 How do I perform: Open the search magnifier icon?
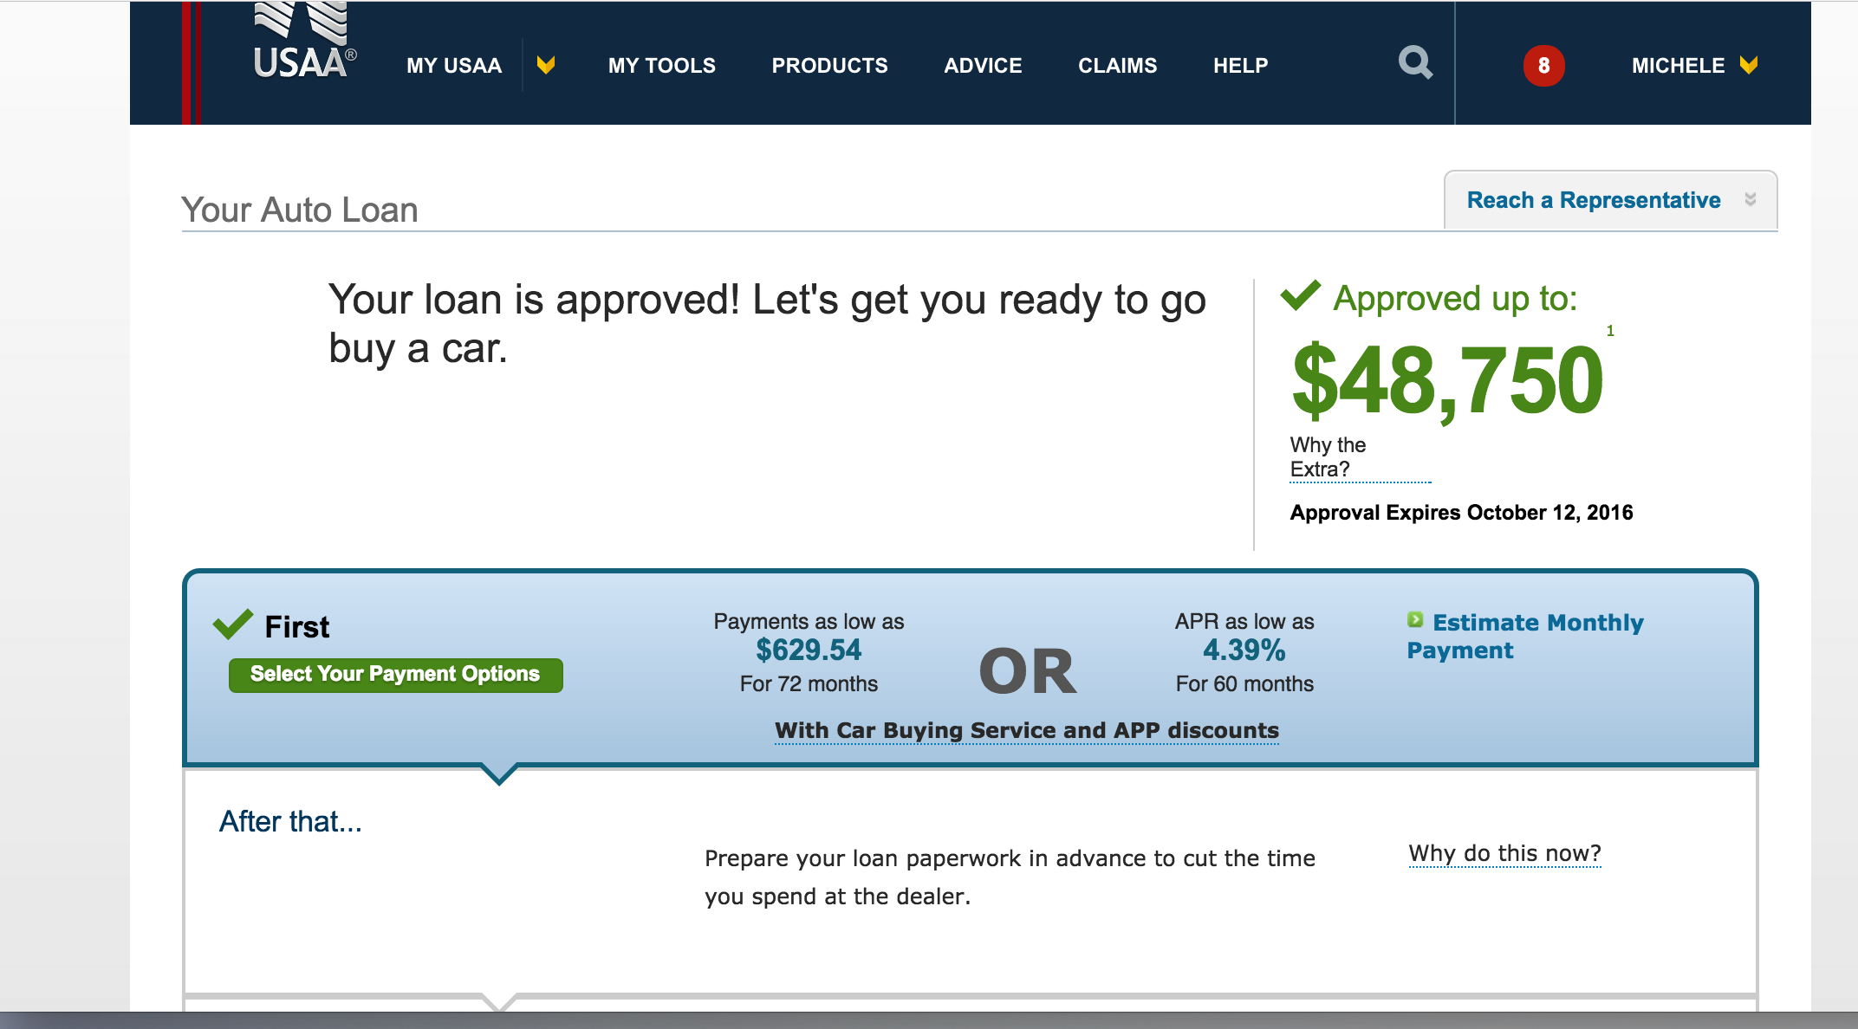tap(1415, 63)
